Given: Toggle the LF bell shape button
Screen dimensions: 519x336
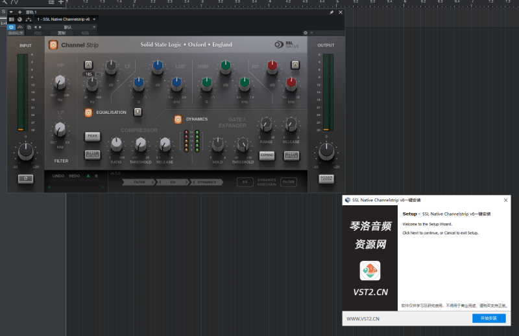Looking at the screenshot, I should click(x=88, y=65).
